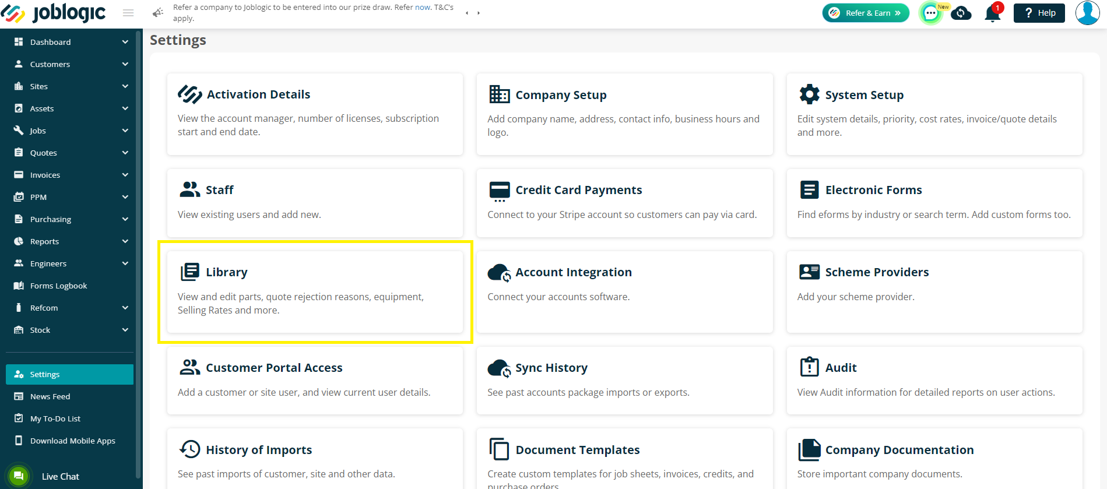Viewport: 1107px width, 489px height.
Task: Show the next announcement with right arrow
Action: (x=479, y=13)
